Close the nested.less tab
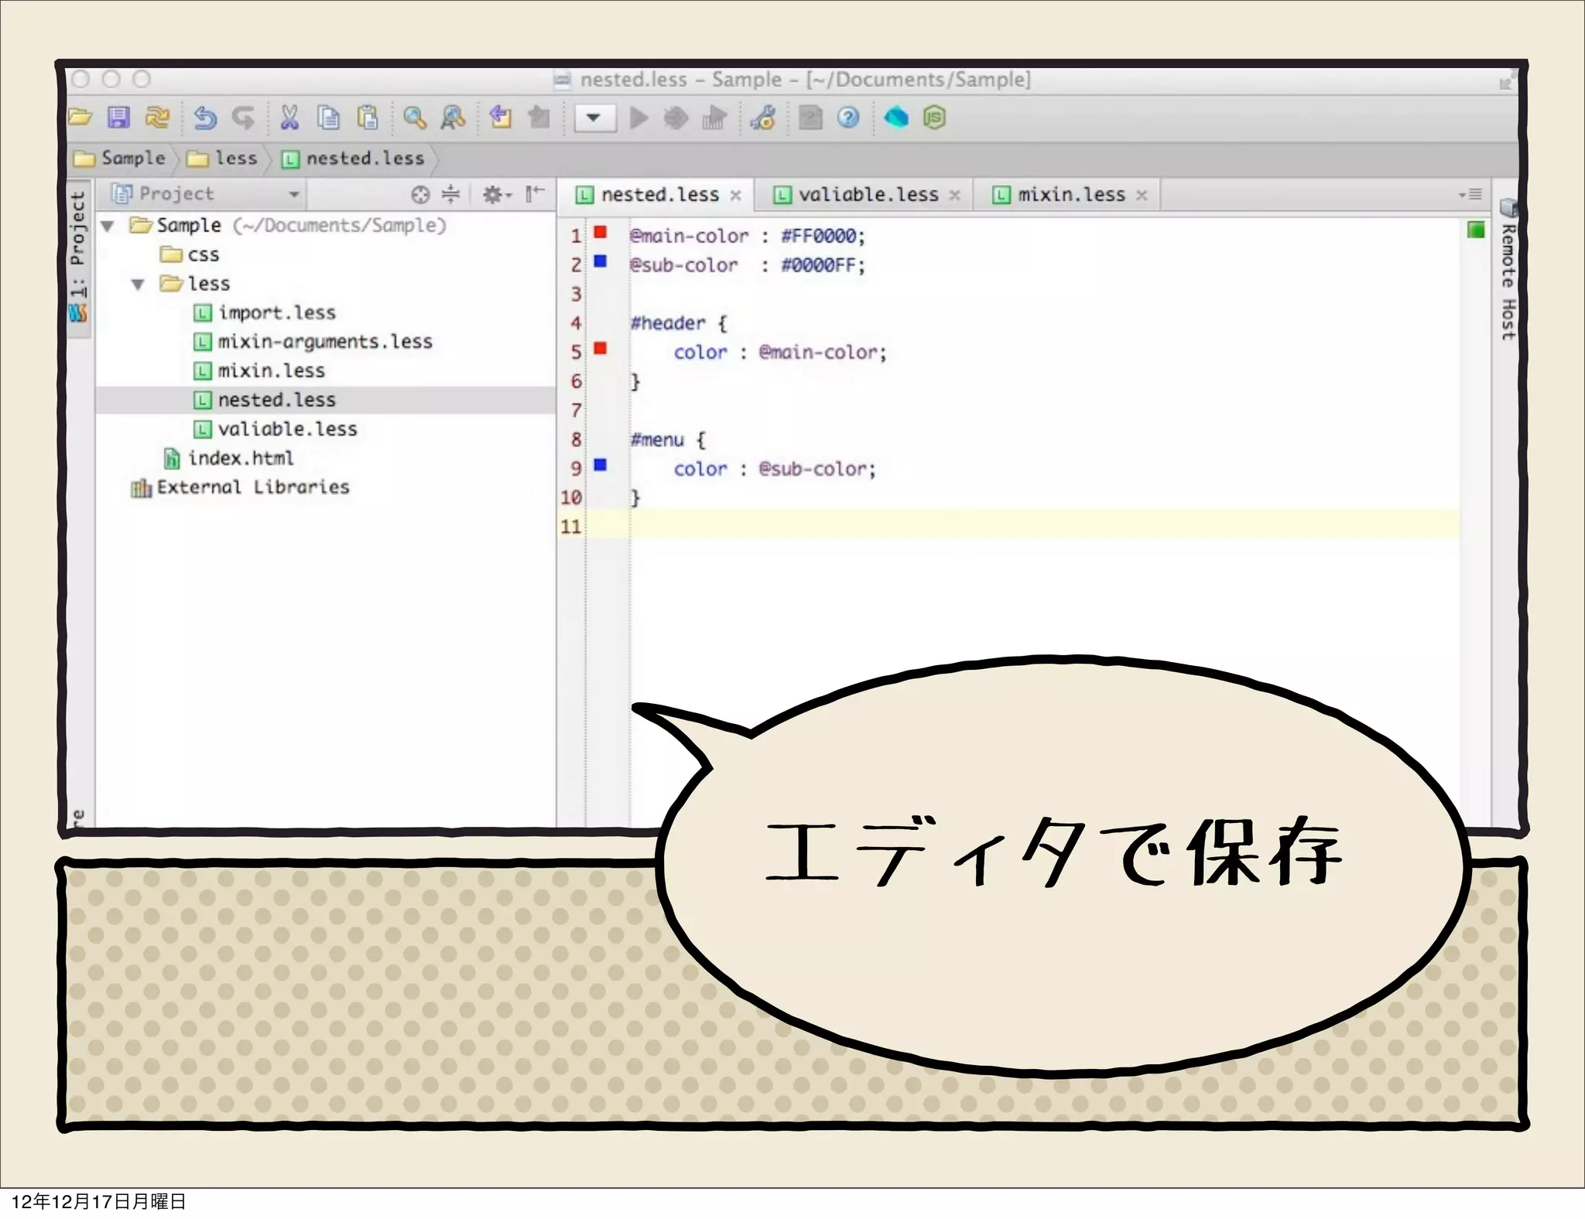This screenshot has height=1219, width=1585. coord(736,196)
